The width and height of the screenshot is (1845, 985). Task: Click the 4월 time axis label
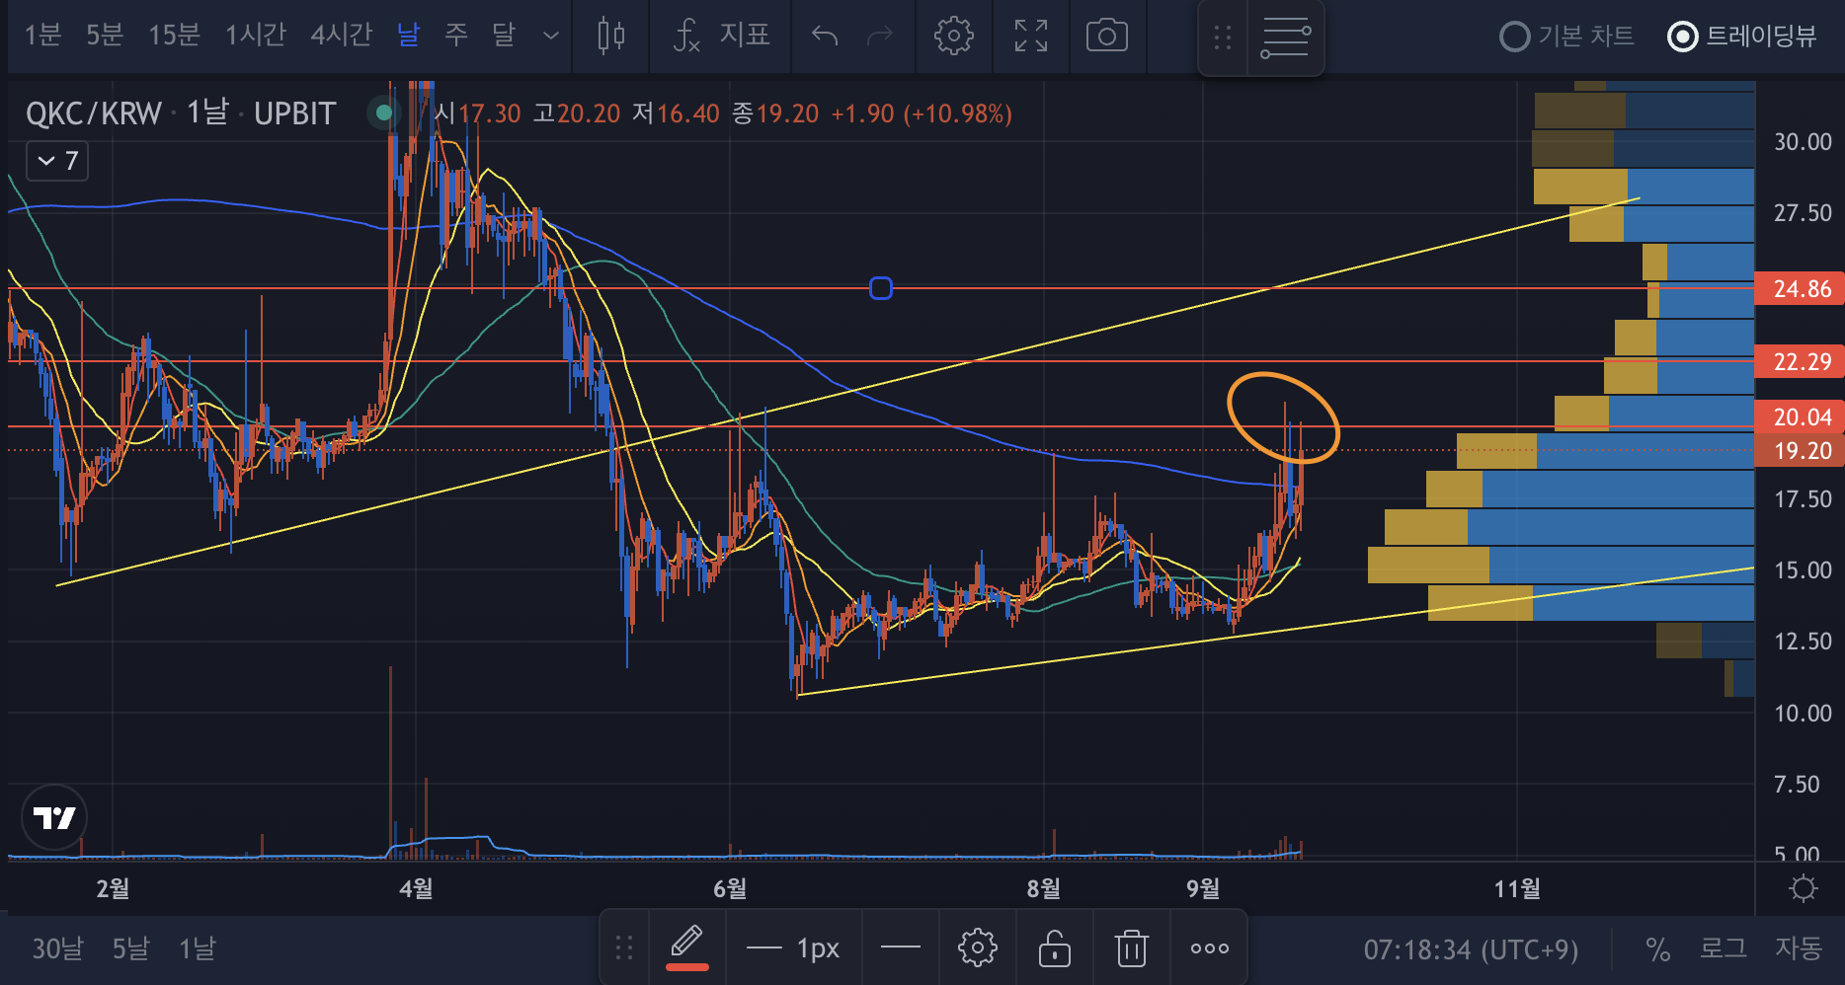416,889
